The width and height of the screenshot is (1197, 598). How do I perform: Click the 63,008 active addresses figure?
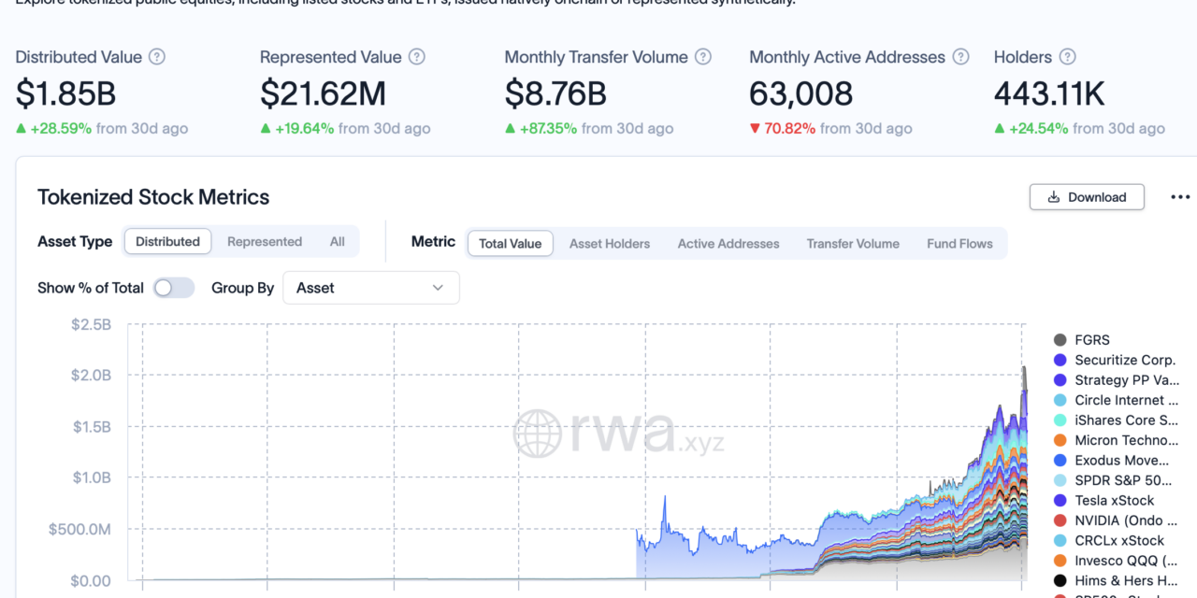(x=801, y=93)
